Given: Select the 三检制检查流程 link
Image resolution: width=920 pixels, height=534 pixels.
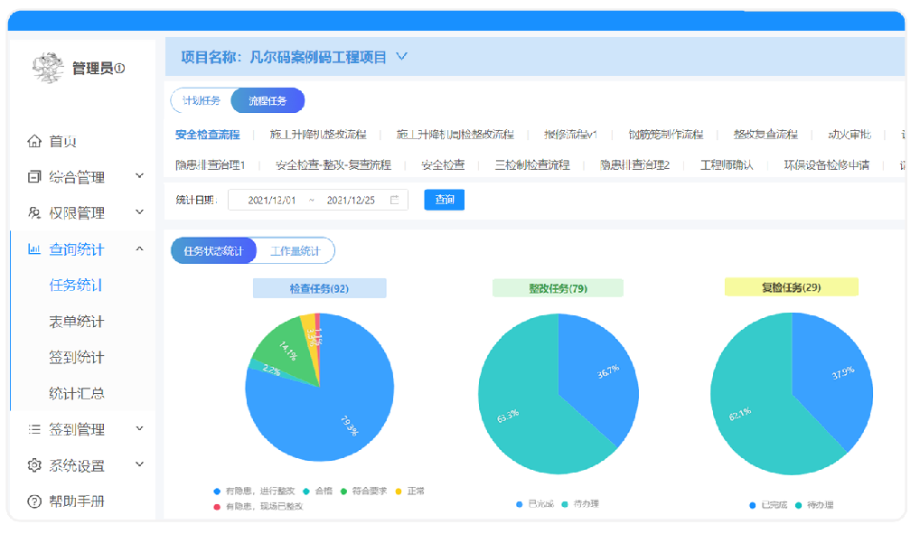Looking at the screenshot, I should pos(532,165).
